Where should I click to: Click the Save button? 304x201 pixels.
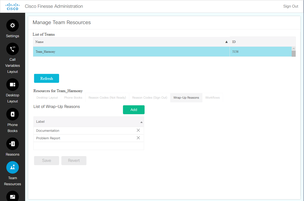[x=47, y=161]
